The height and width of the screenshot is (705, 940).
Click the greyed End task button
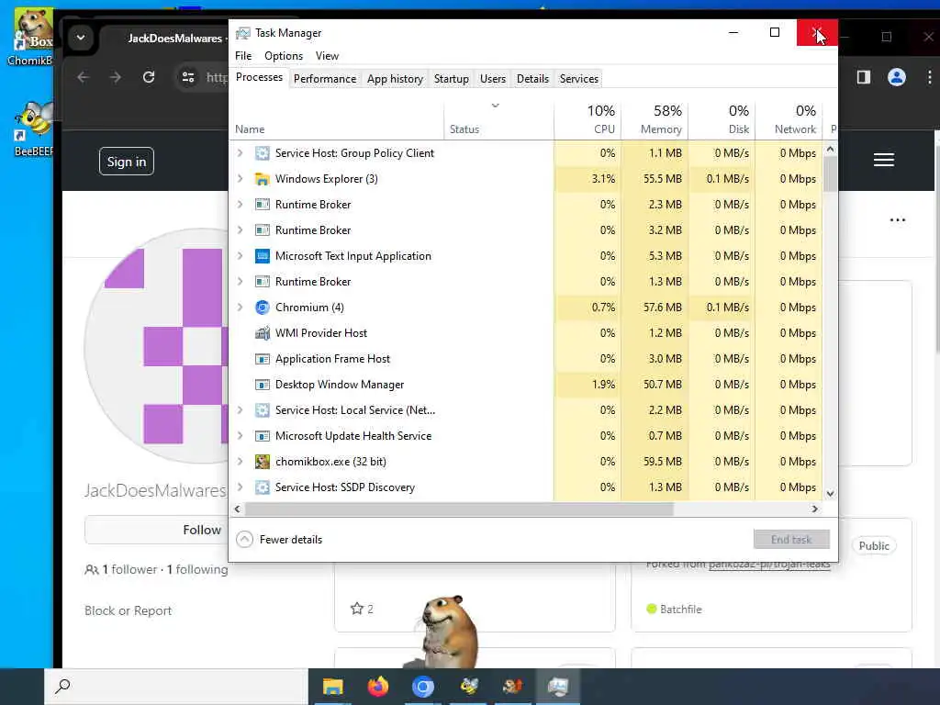(791, 540)
